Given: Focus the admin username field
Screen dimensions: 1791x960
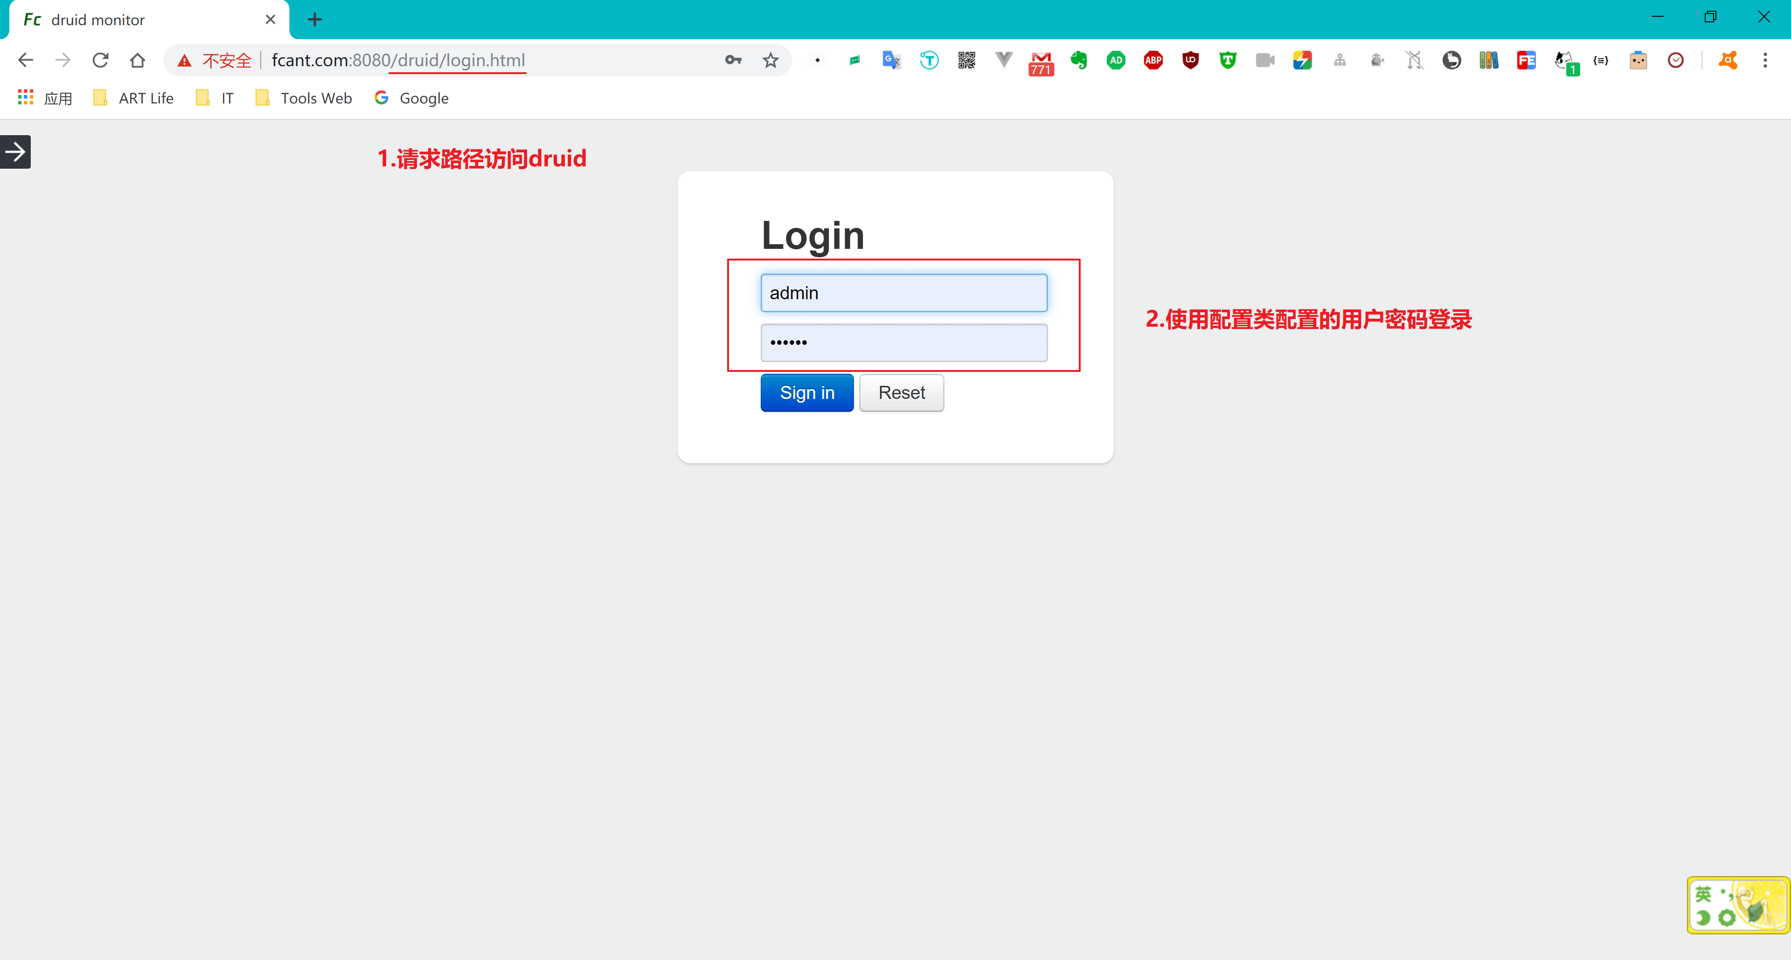Looking at the screenshot, I should (x=903, y=293).
